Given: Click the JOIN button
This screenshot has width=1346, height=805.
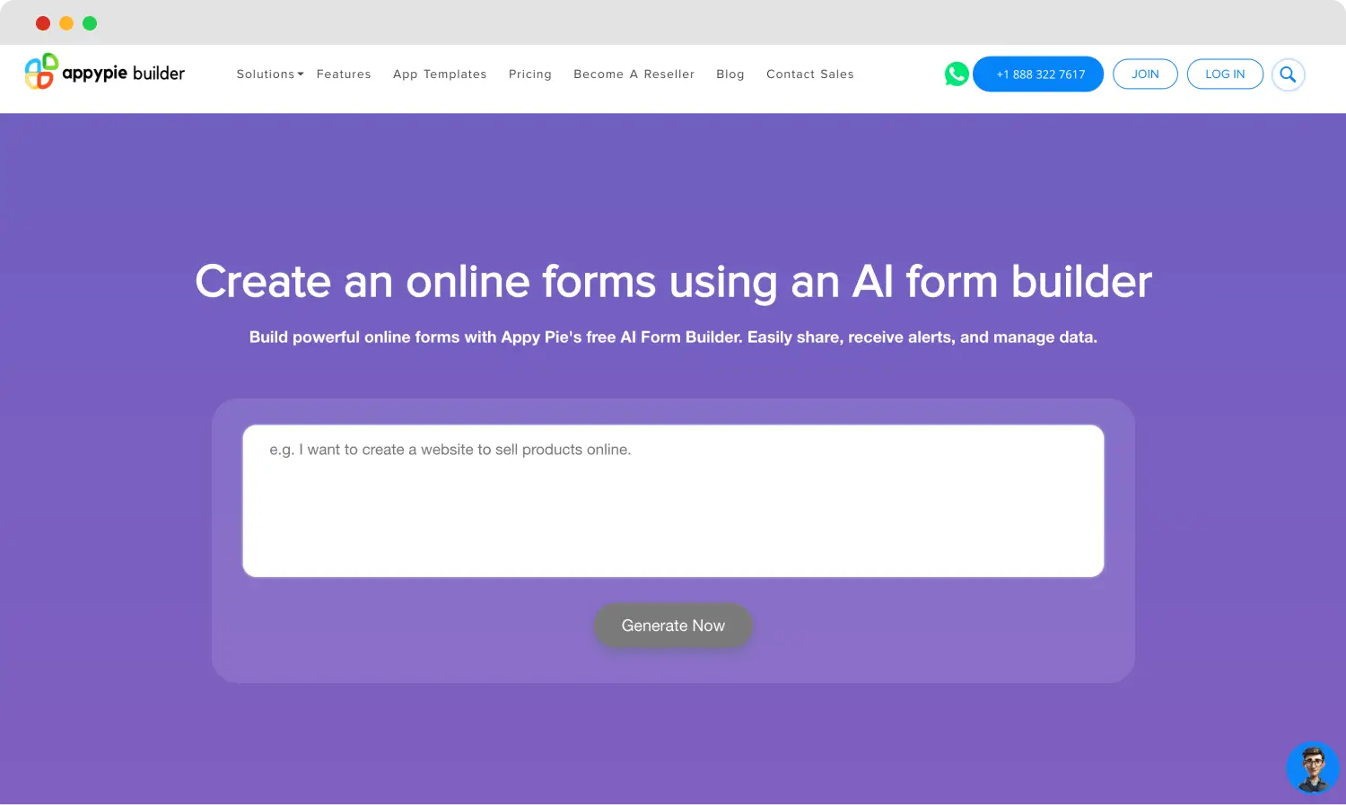Looking at the screenshot, I should (1145, 74).
